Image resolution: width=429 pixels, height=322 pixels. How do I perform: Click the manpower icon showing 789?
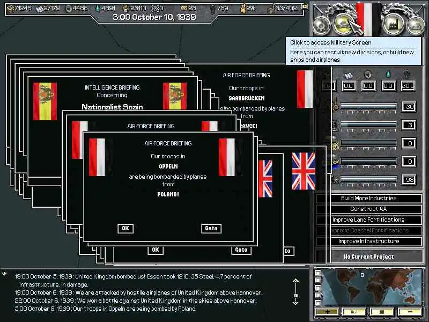point(212,9)
